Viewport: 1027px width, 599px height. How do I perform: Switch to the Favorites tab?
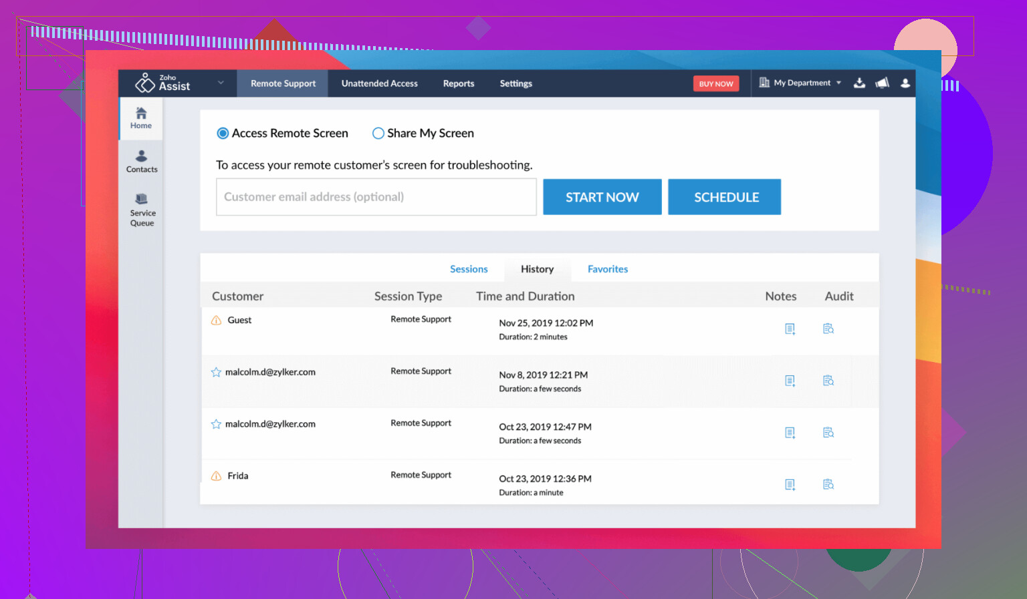pyautogui.click(x=607, y=269)
